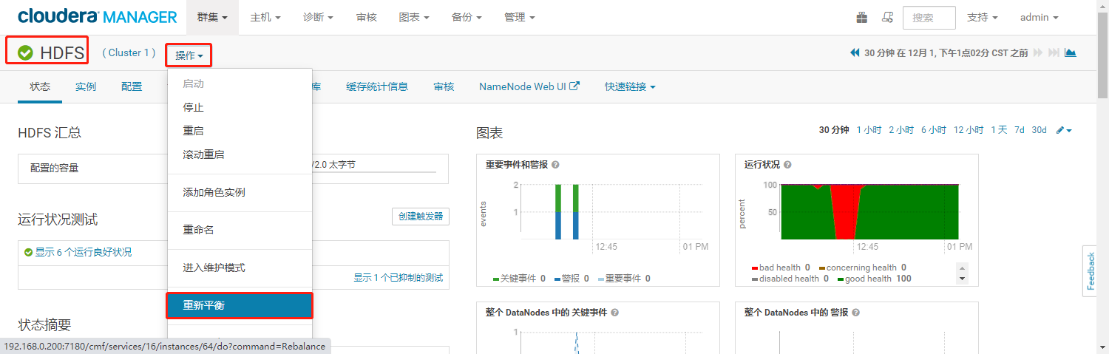Click green check beside 显示 6 个运行良好状况
This screenshot has height=354, width=1109.
point(29,252)
